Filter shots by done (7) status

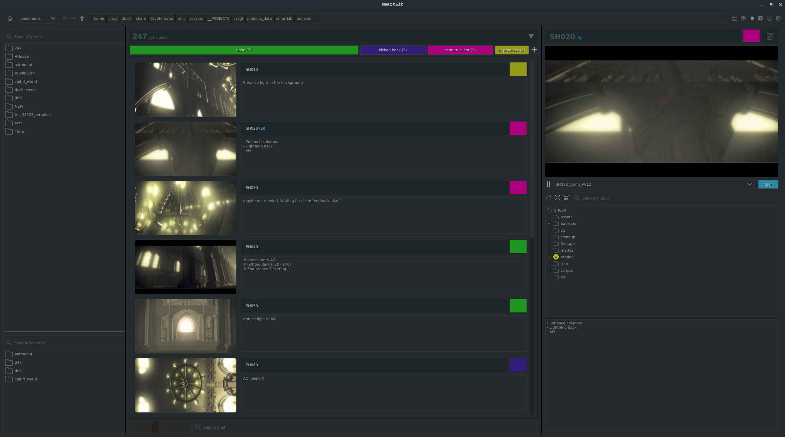(244, 50)
